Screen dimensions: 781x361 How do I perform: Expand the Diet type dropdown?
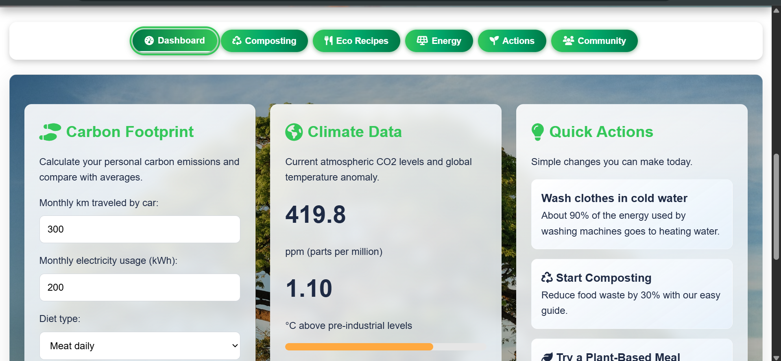140,346
